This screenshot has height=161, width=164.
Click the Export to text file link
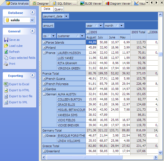21,96
